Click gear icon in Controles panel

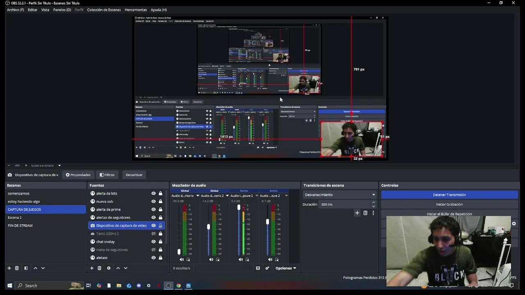point(514,224)
